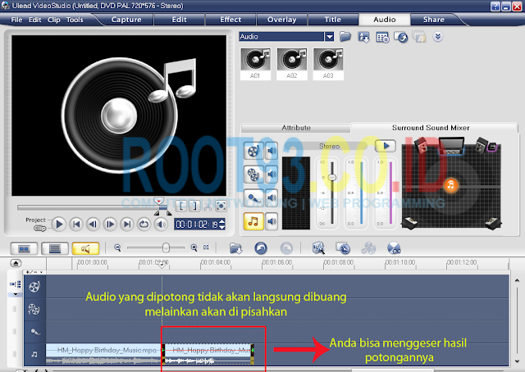
Task: Open the File menu
Action: coord(16,20)
